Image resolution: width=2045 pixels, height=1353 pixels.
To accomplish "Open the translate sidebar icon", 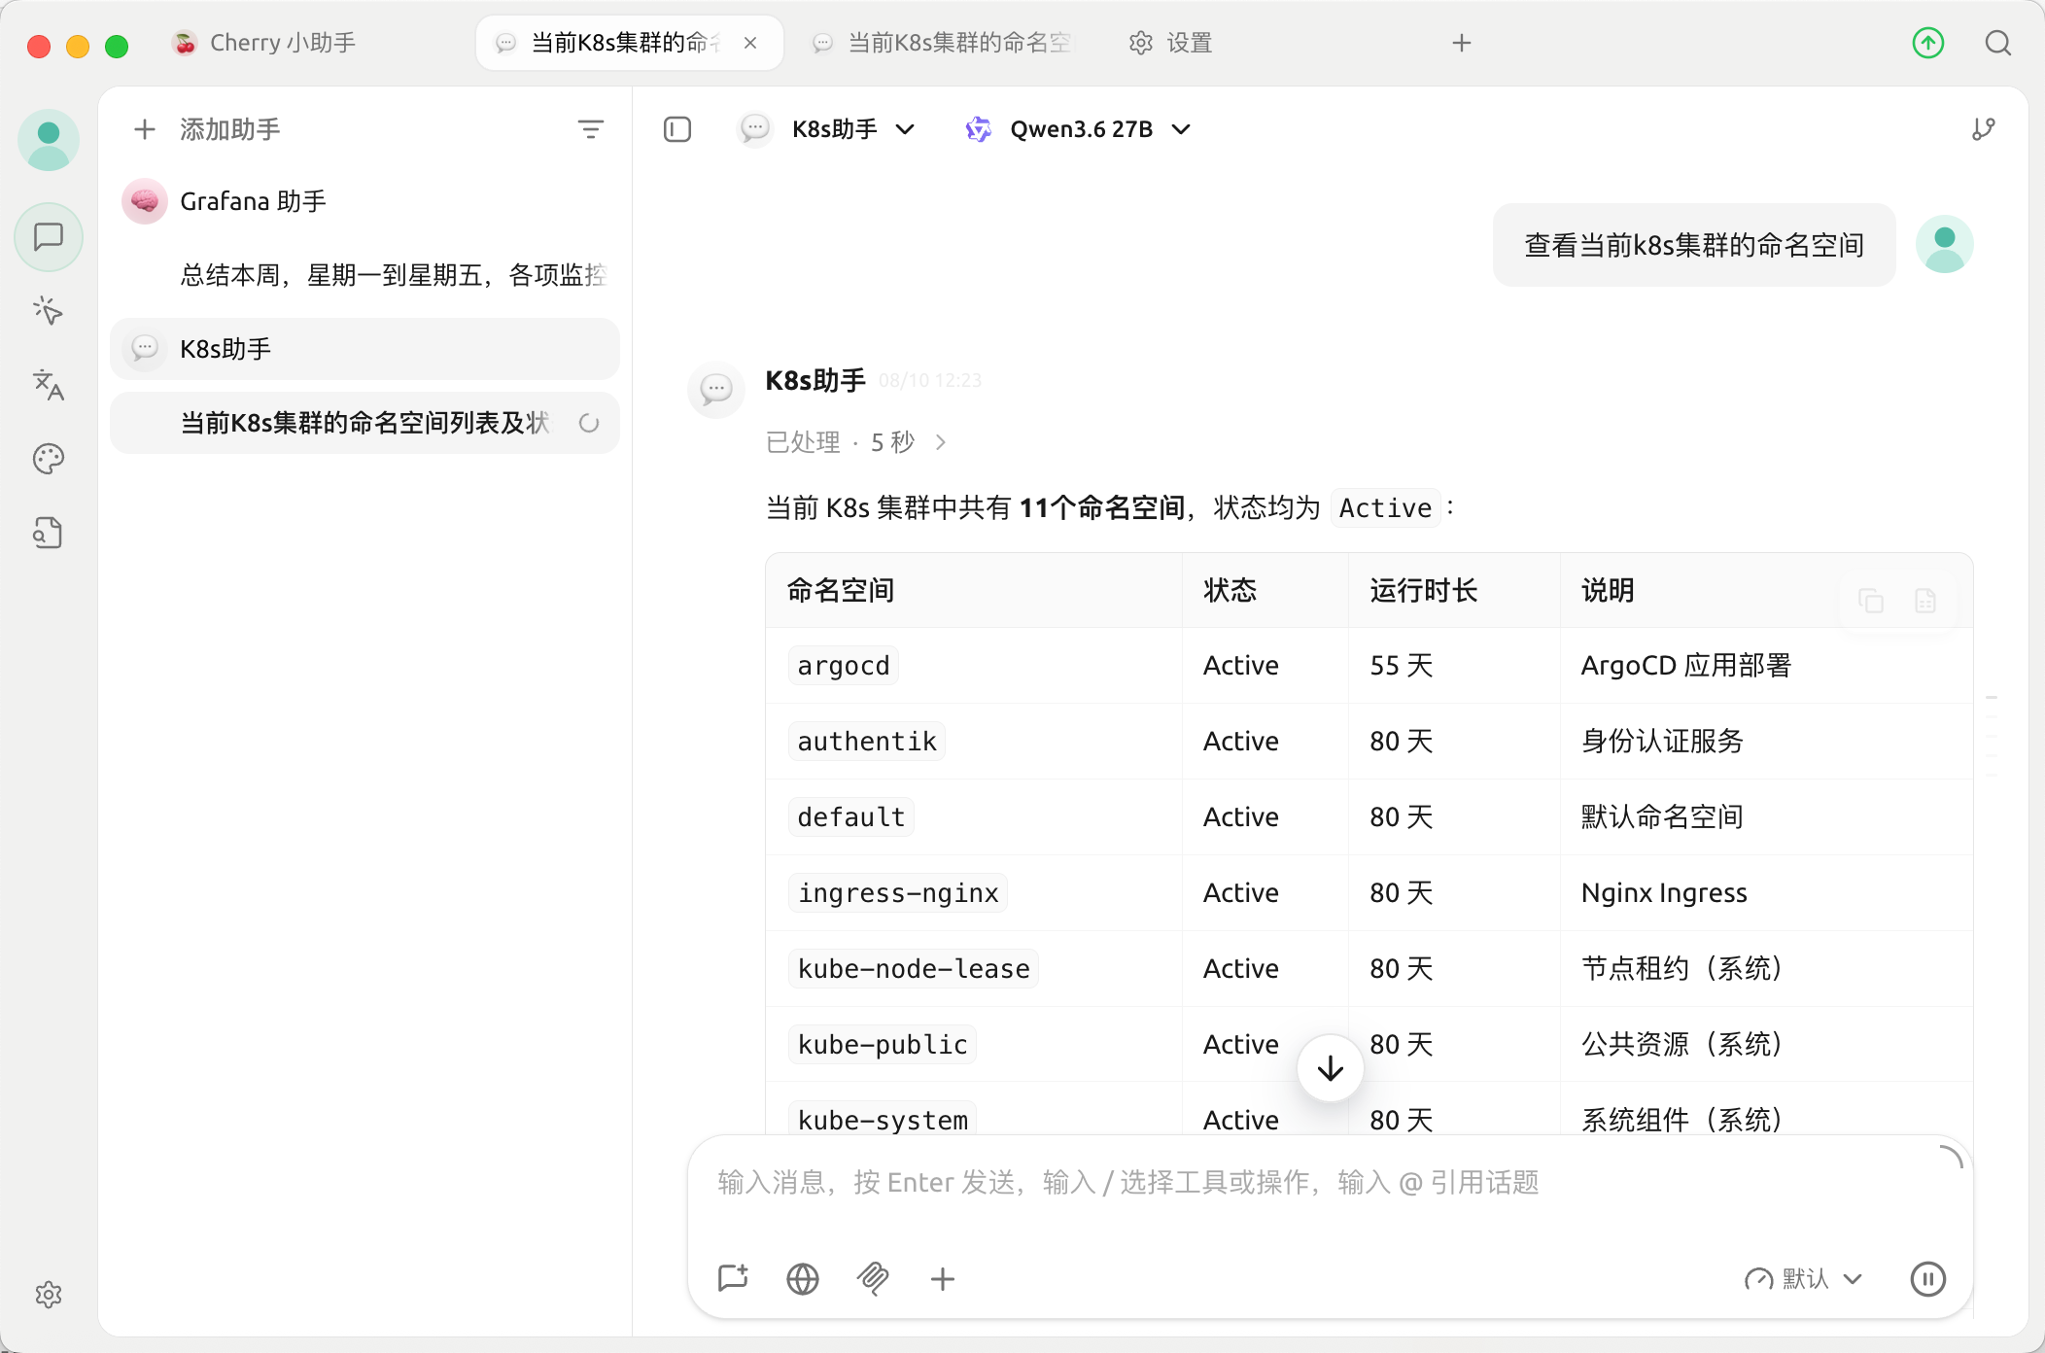I will (x=49, y=385).
